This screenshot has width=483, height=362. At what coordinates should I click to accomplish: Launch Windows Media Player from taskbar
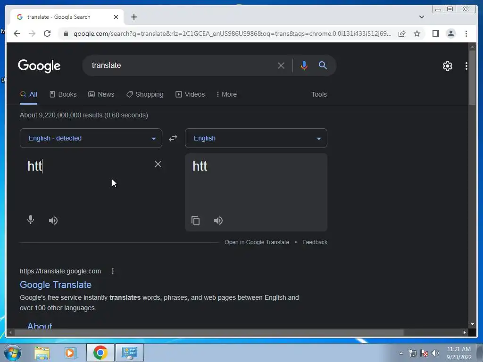click(70, 353)
